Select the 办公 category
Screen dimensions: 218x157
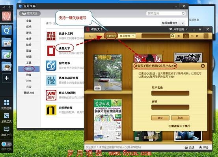pos(29,87)
